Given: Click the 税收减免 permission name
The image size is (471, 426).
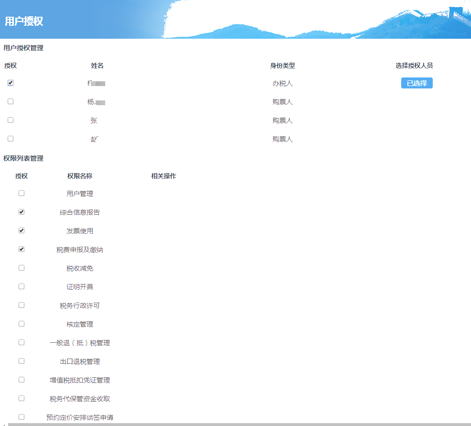Looking at the screenshot, I should point(79,268).
